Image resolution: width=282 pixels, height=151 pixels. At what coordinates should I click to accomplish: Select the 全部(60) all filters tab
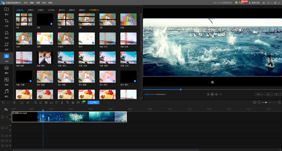[x=20, y=10]
